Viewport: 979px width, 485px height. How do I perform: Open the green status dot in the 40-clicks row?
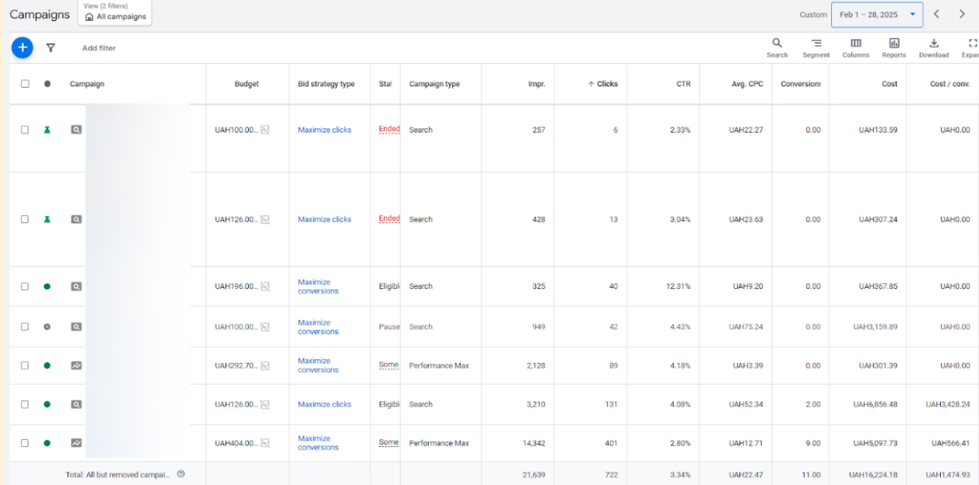tap(47, 287)
